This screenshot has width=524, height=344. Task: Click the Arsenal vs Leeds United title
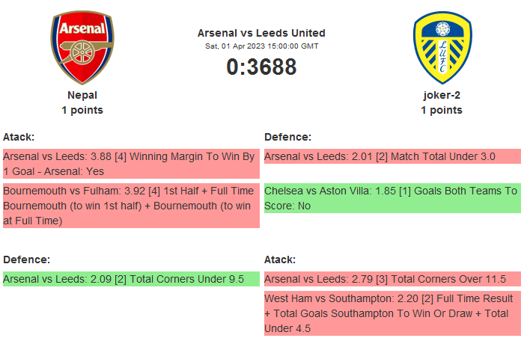pos(261,33)
